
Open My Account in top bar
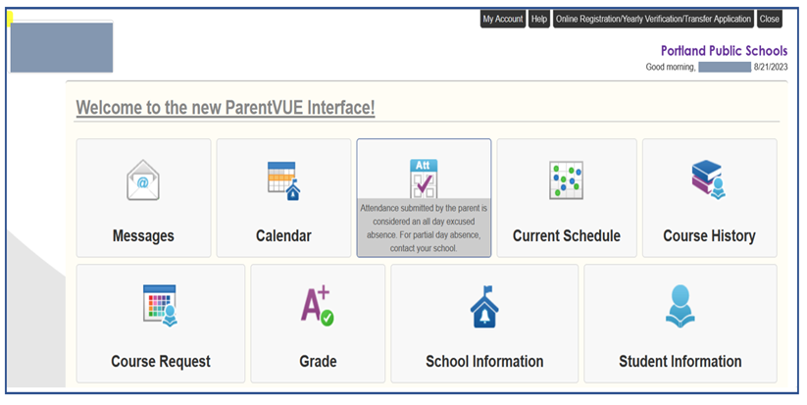(x=503, y=19)
